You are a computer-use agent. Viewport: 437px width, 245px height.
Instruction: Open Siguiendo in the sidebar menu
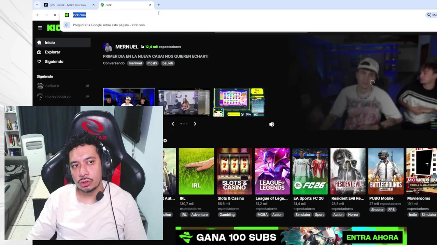click(63, 62)
